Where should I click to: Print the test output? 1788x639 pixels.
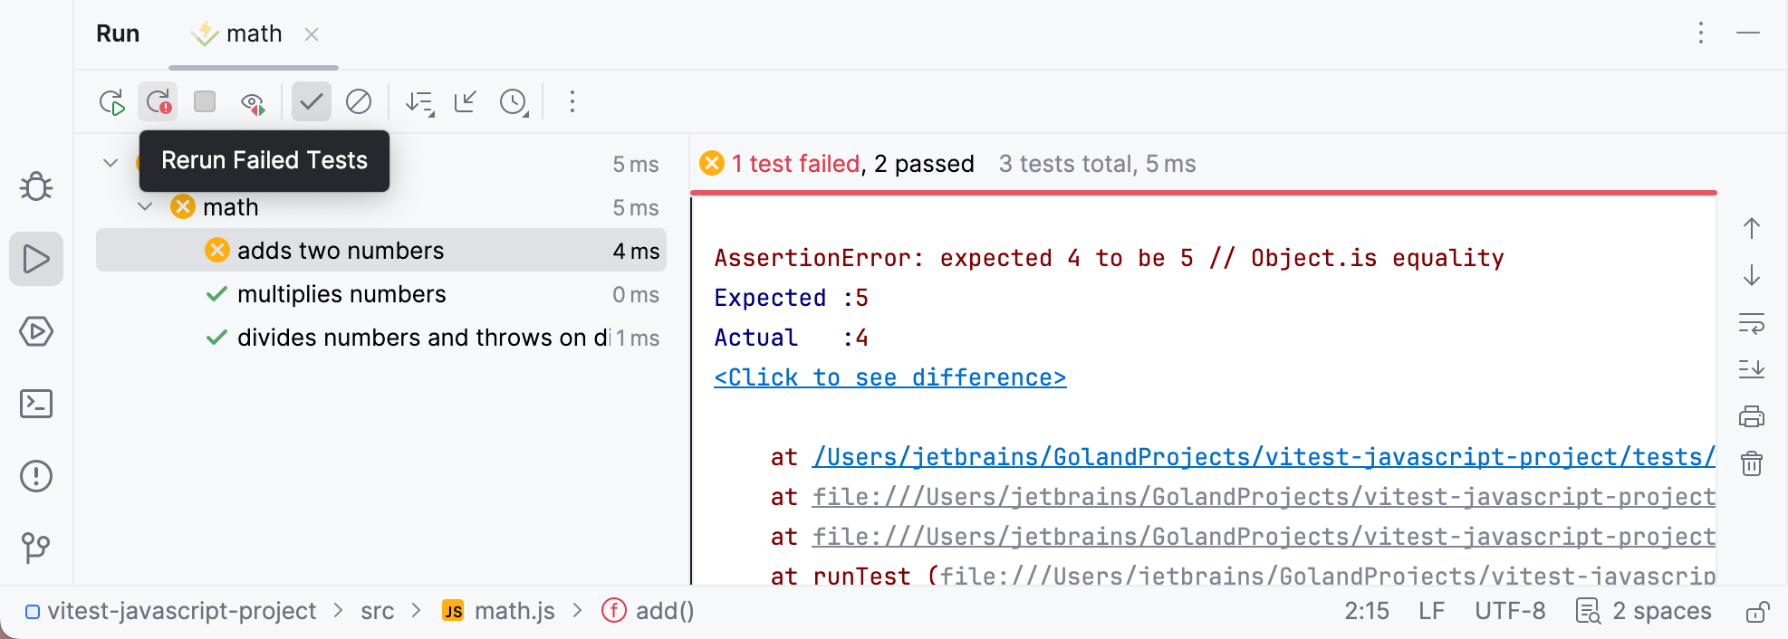click(1752, 416)
